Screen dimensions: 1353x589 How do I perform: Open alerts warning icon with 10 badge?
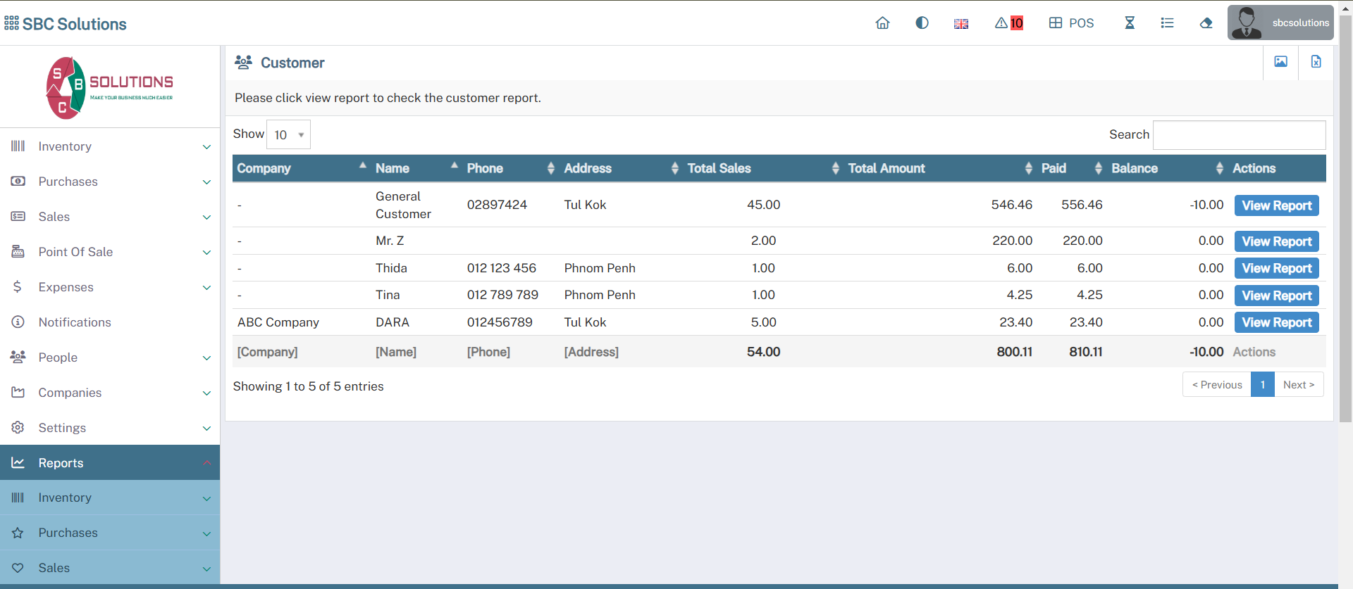pos(1008,23)
